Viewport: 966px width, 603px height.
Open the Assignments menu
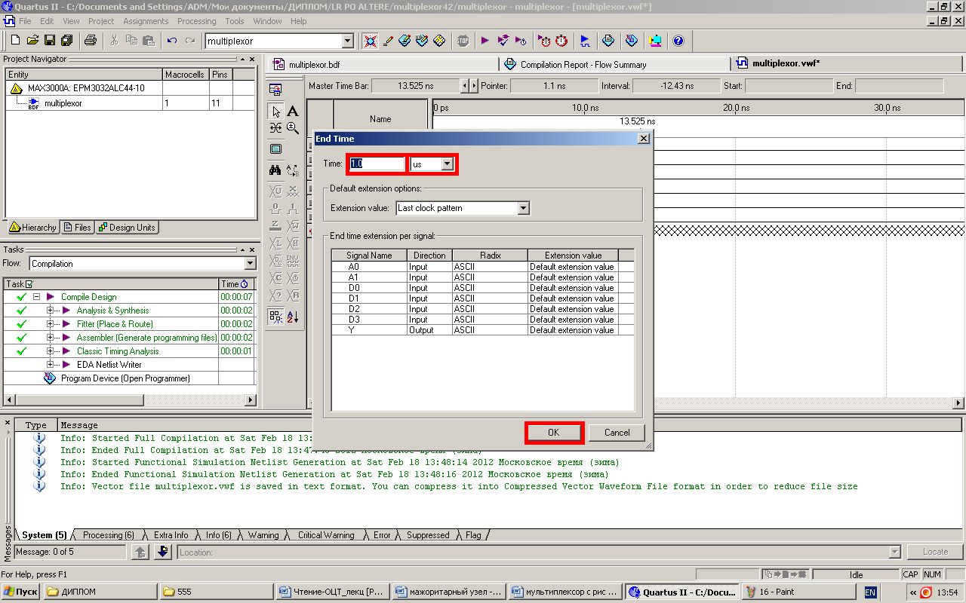pos(146,21)
